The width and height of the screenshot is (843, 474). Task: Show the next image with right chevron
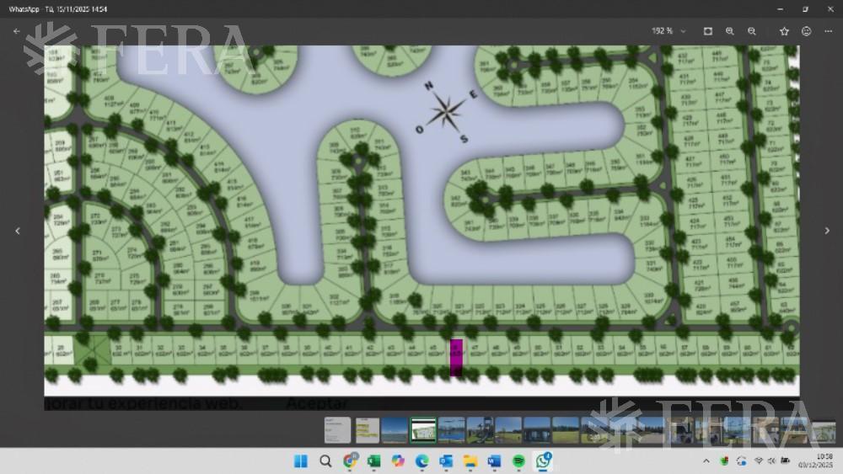(x=827, y=231)
